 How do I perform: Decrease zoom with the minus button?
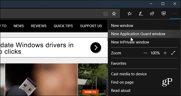[x=145, y=53]
